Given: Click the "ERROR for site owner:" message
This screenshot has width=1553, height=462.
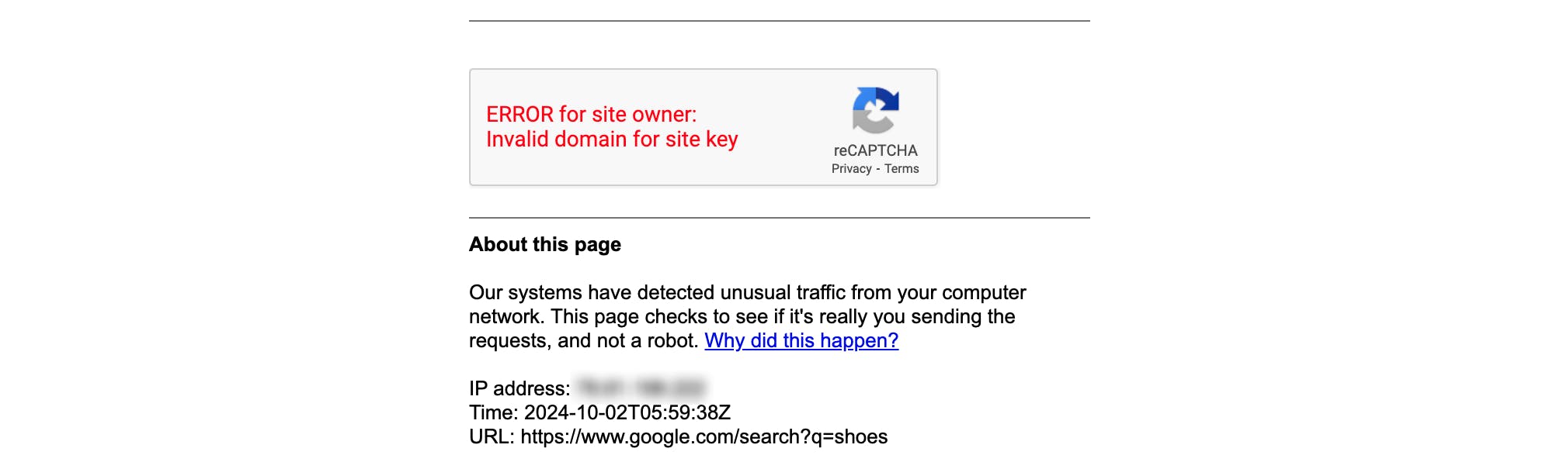Looking at the screenshot, I should coord(591,115).
